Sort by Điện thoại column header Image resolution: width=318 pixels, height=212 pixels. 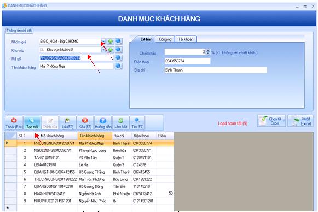coord(144,136)
